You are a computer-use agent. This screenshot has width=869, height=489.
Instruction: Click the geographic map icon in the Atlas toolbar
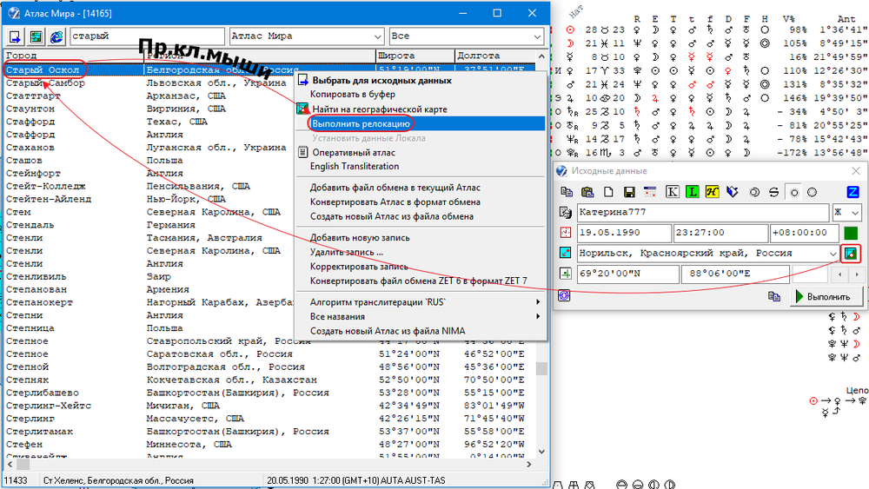tap(36, 36)
